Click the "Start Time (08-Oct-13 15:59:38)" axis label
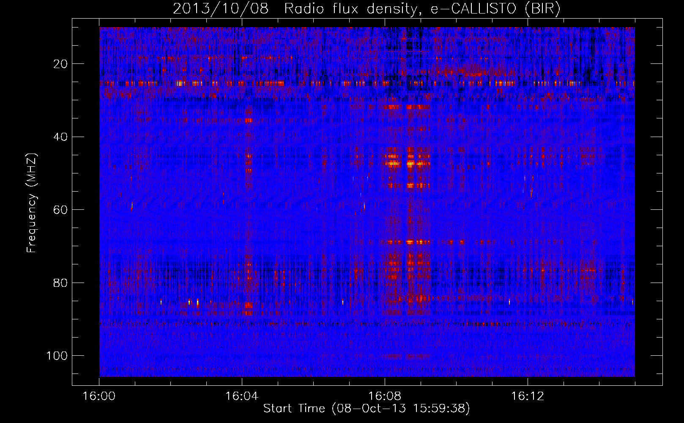The width and height of the screenshot is (684, 423). click(x=367, y=409)
